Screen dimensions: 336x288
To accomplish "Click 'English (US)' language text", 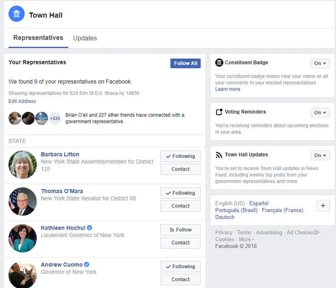I will pos(230,203).
